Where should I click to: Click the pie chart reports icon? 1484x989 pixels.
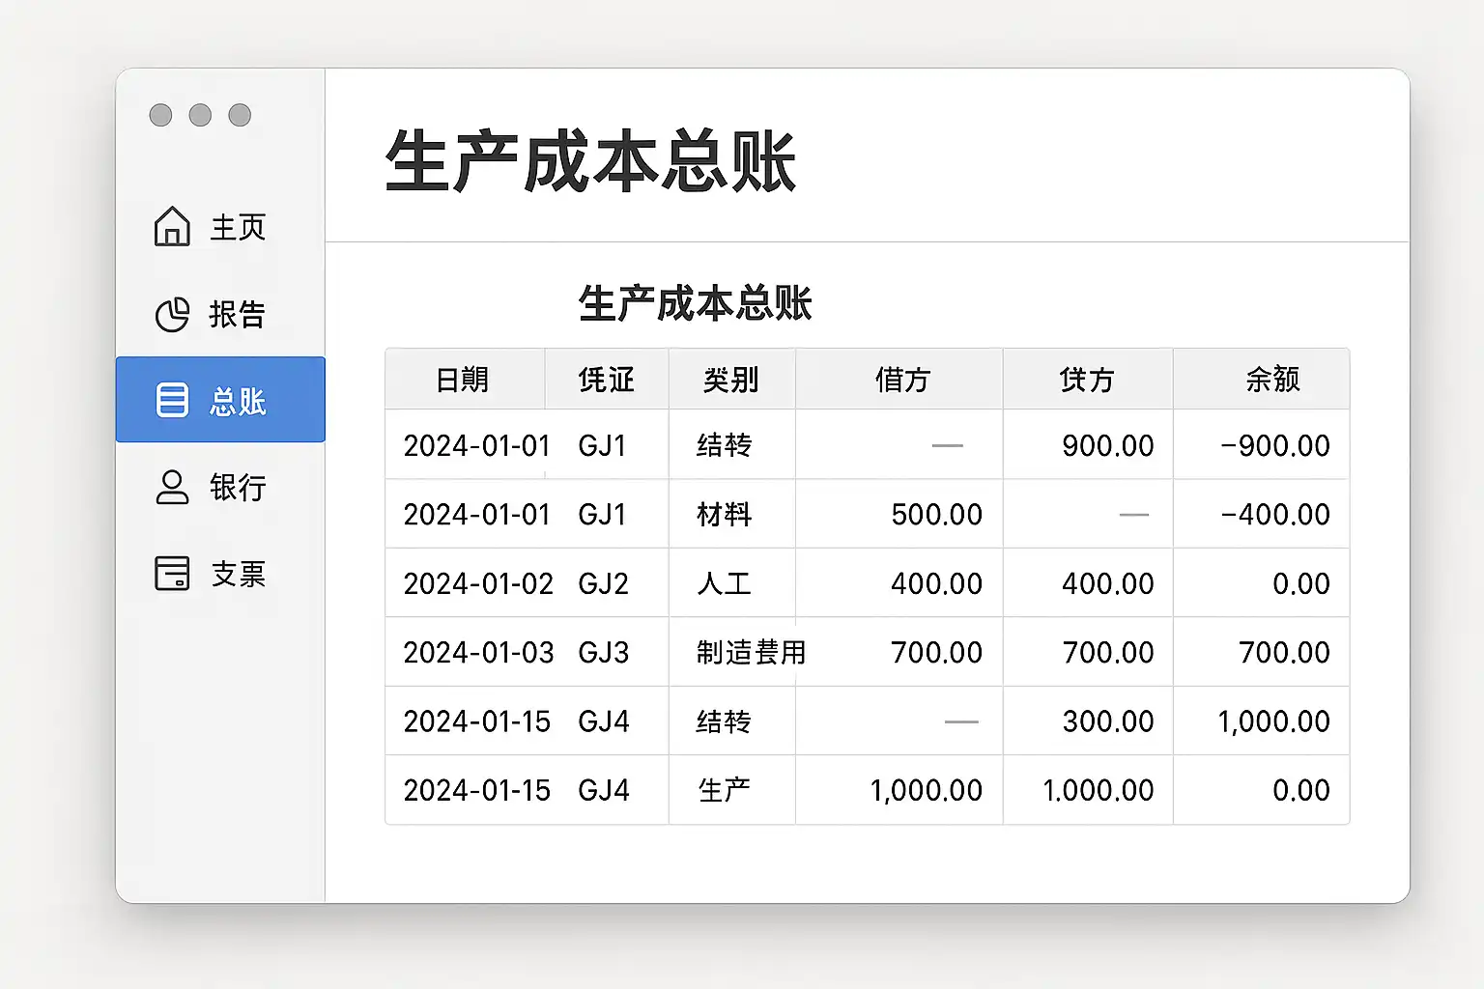(x=172, y=315)
